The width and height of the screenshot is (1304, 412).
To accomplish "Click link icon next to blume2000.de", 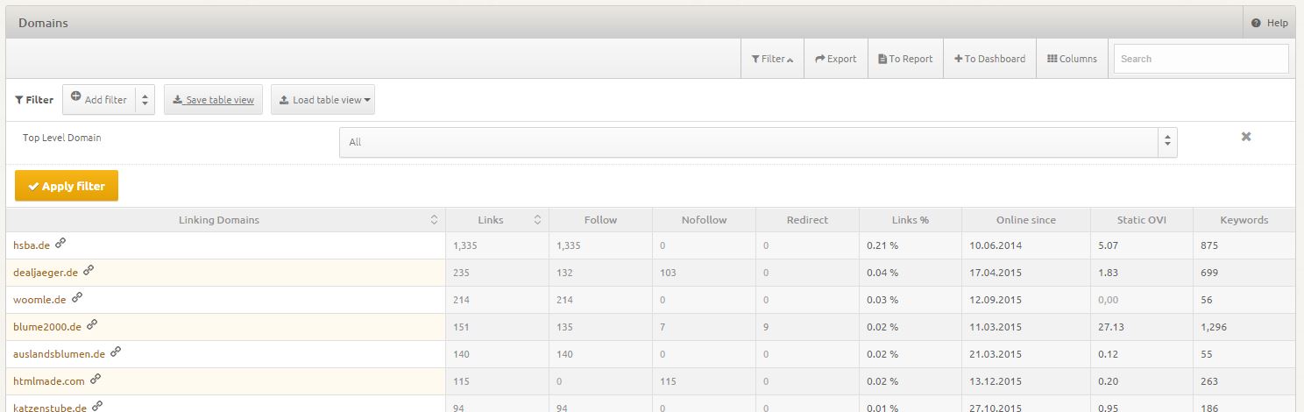I will pos(92,324).
